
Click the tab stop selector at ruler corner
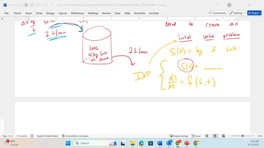pyautogui.click(x=2, y=18)
